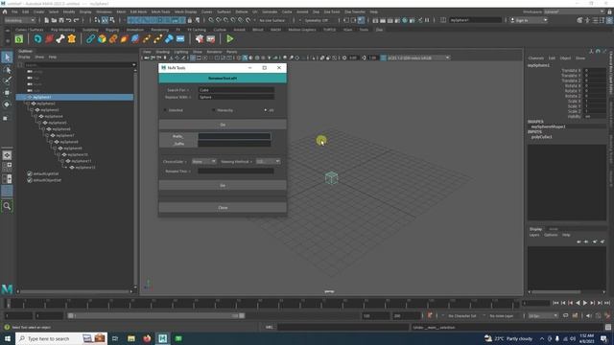Collapse the mySphere2 hierarchy in Outliner
Viewport: 614px width, 345px height.
[x=28, y=103]
